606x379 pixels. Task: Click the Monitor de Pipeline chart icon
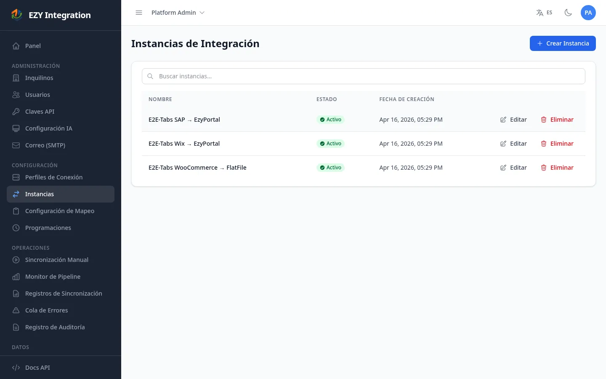[x=16, y=277]
